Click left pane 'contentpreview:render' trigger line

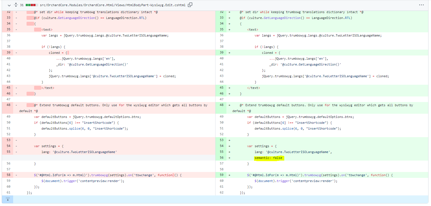click(83, 181)
